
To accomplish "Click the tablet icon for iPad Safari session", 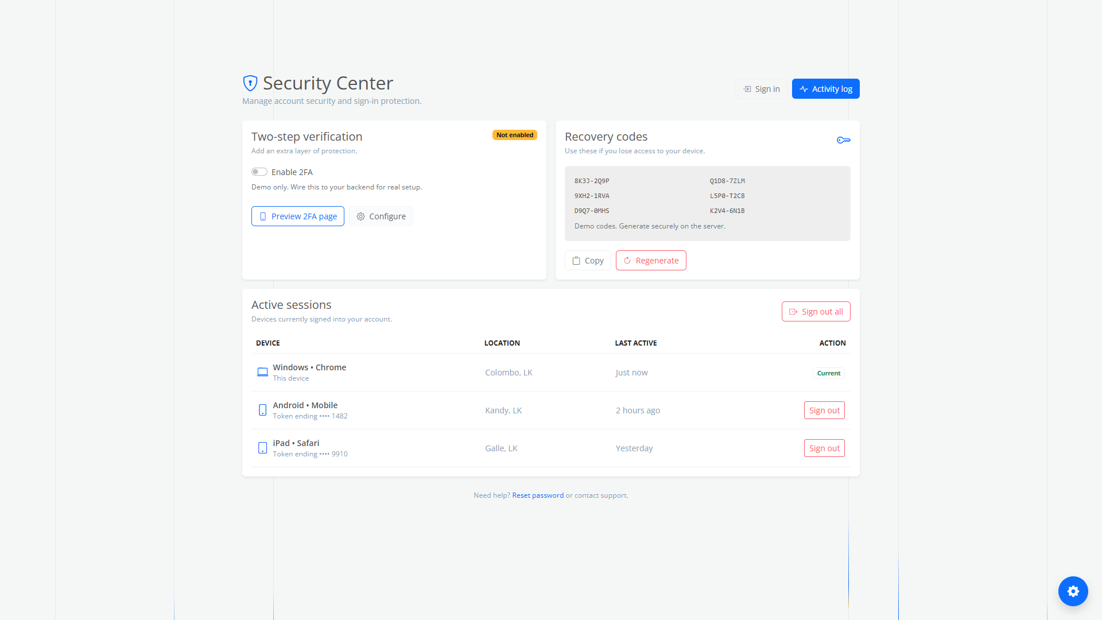I will [262, 448].
